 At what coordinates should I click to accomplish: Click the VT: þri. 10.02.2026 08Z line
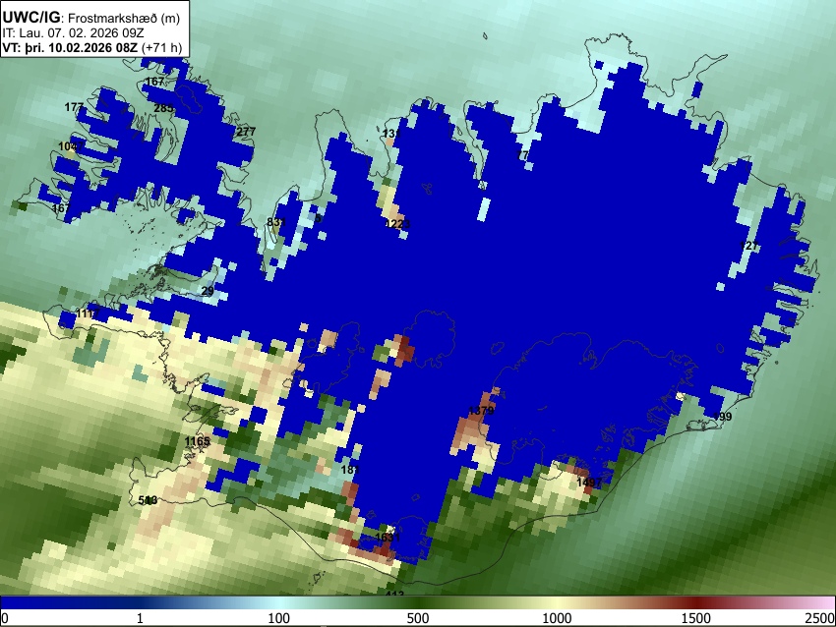[x=91, y=47]
